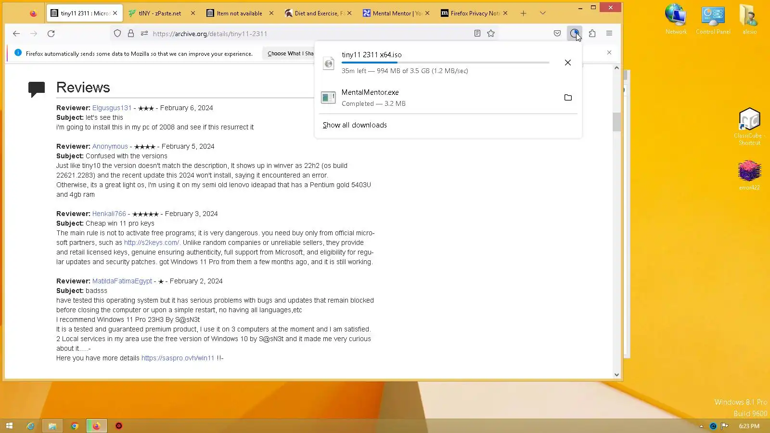The image size is (770, 433).
Task: Open reviewer MatildaFatimaEgypt's profile link
Action: [x=122, y=281]
